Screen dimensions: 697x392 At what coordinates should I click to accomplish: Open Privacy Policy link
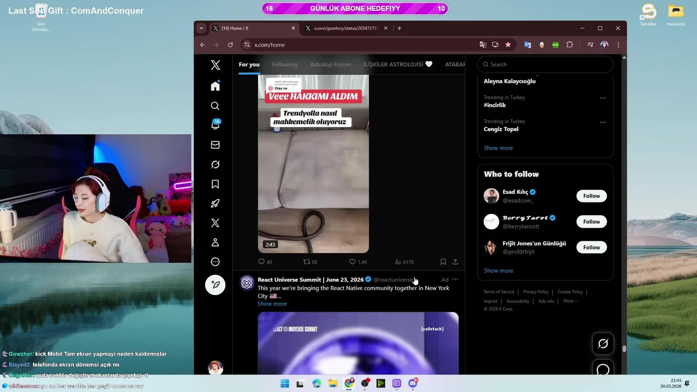click(536, 292)
